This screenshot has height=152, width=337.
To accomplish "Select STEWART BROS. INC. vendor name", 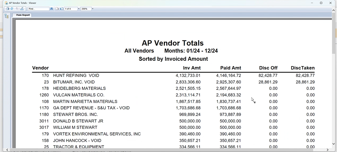I will (76, 114).
